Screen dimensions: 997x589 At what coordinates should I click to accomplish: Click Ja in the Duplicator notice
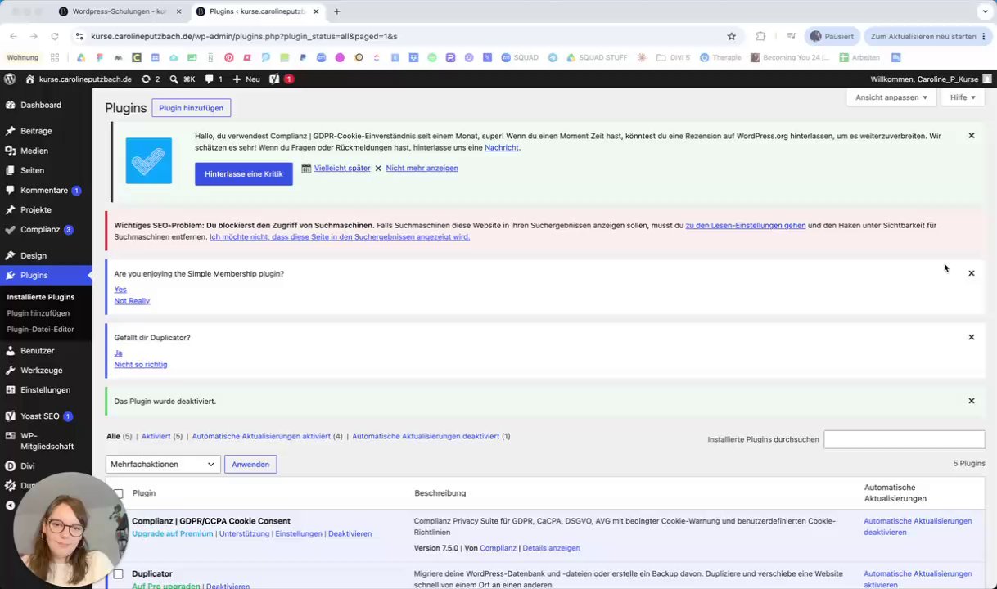(118, 353)
